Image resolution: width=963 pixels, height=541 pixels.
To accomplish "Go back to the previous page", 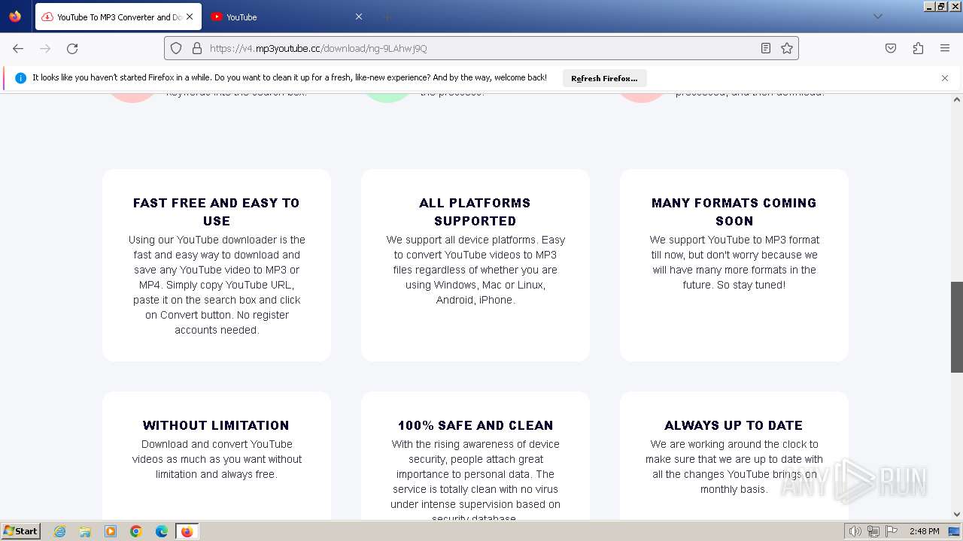I will (18, 48).
